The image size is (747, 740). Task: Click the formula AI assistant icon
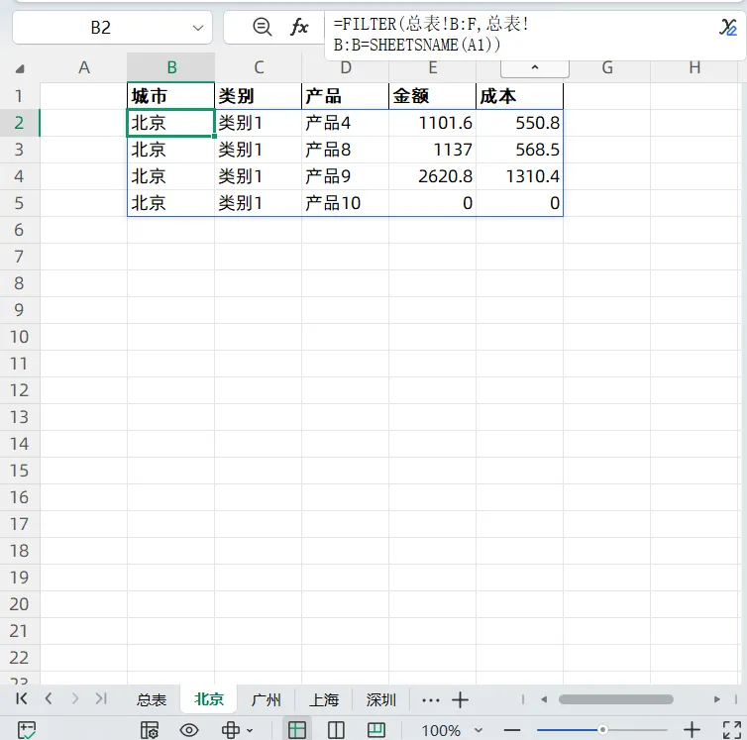(727, 27)
